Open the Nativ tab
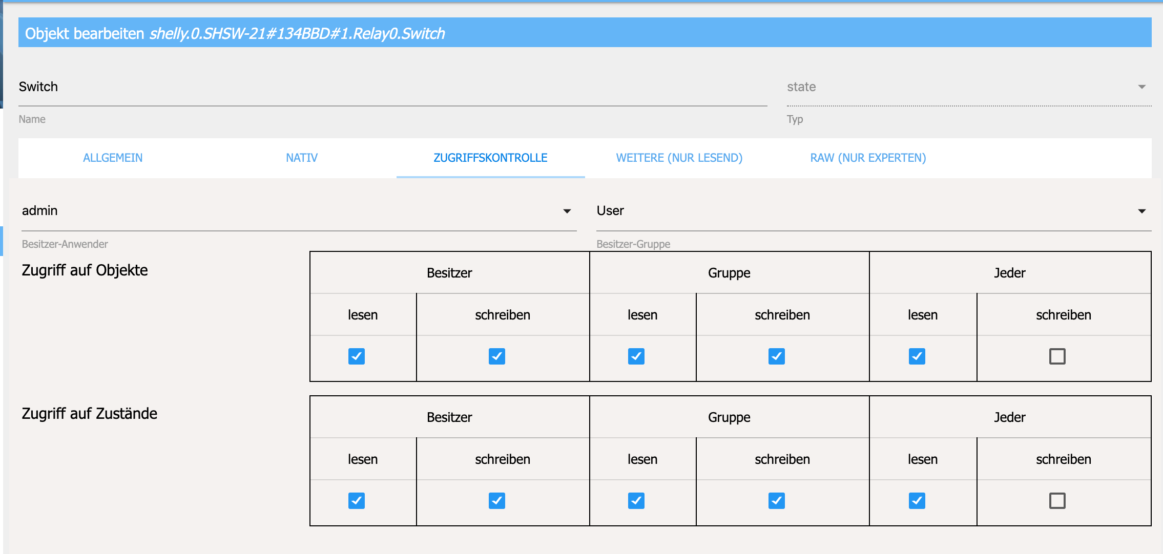Screen dimensions: 1163x554 302,158
